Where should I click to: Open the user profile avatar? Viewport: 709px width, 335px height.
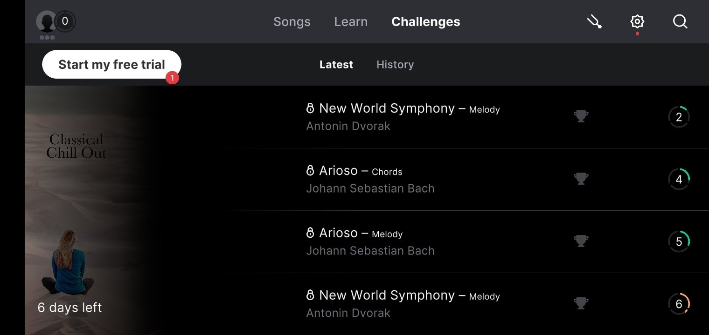(x=46, y=21)
